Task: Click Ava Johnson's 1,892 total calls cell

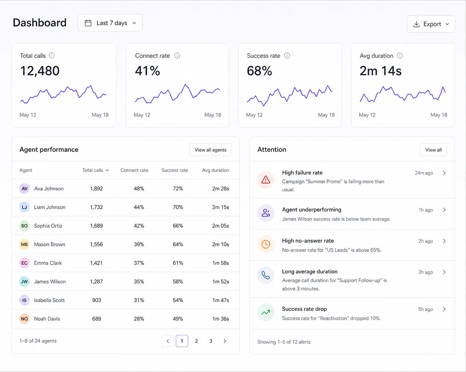Action: [x=96, y=189]
